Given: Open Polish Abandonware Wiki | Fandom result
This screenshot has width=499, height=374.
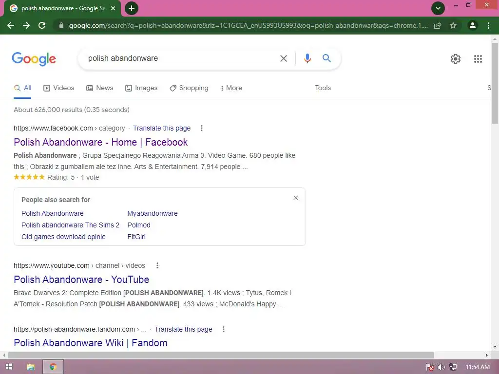Looking at the screenshot, I should pyautogui.click(x=90, y=343).
